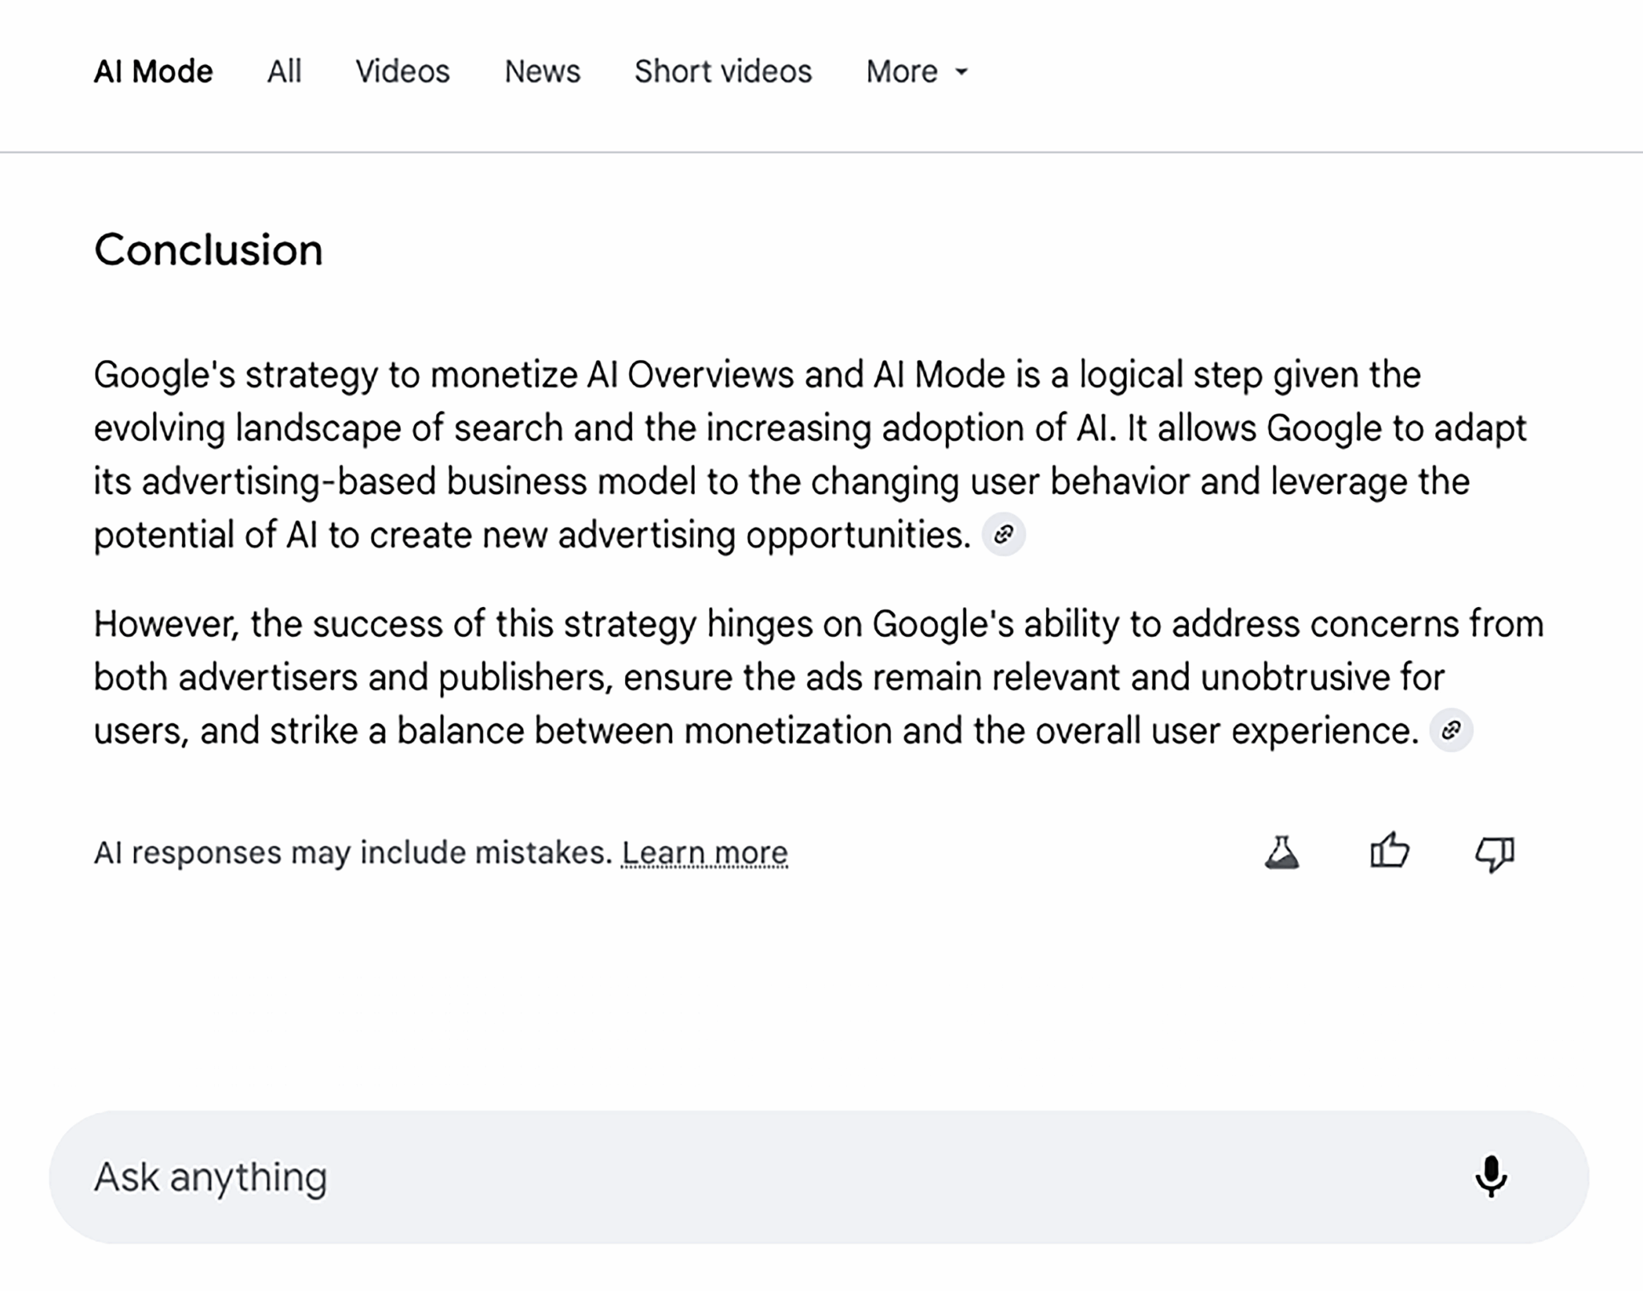Give the response a thumbs up
The height and width of the screenshot is (1291, 1643).
pyautogui.click(x=1389, y=851)
